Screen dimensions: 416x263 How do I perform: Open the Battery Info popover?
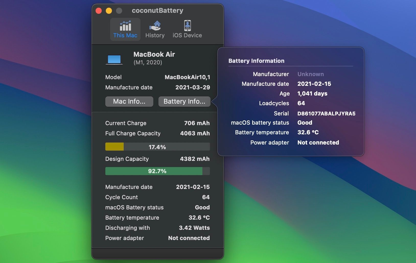click(x=184, y=101)
